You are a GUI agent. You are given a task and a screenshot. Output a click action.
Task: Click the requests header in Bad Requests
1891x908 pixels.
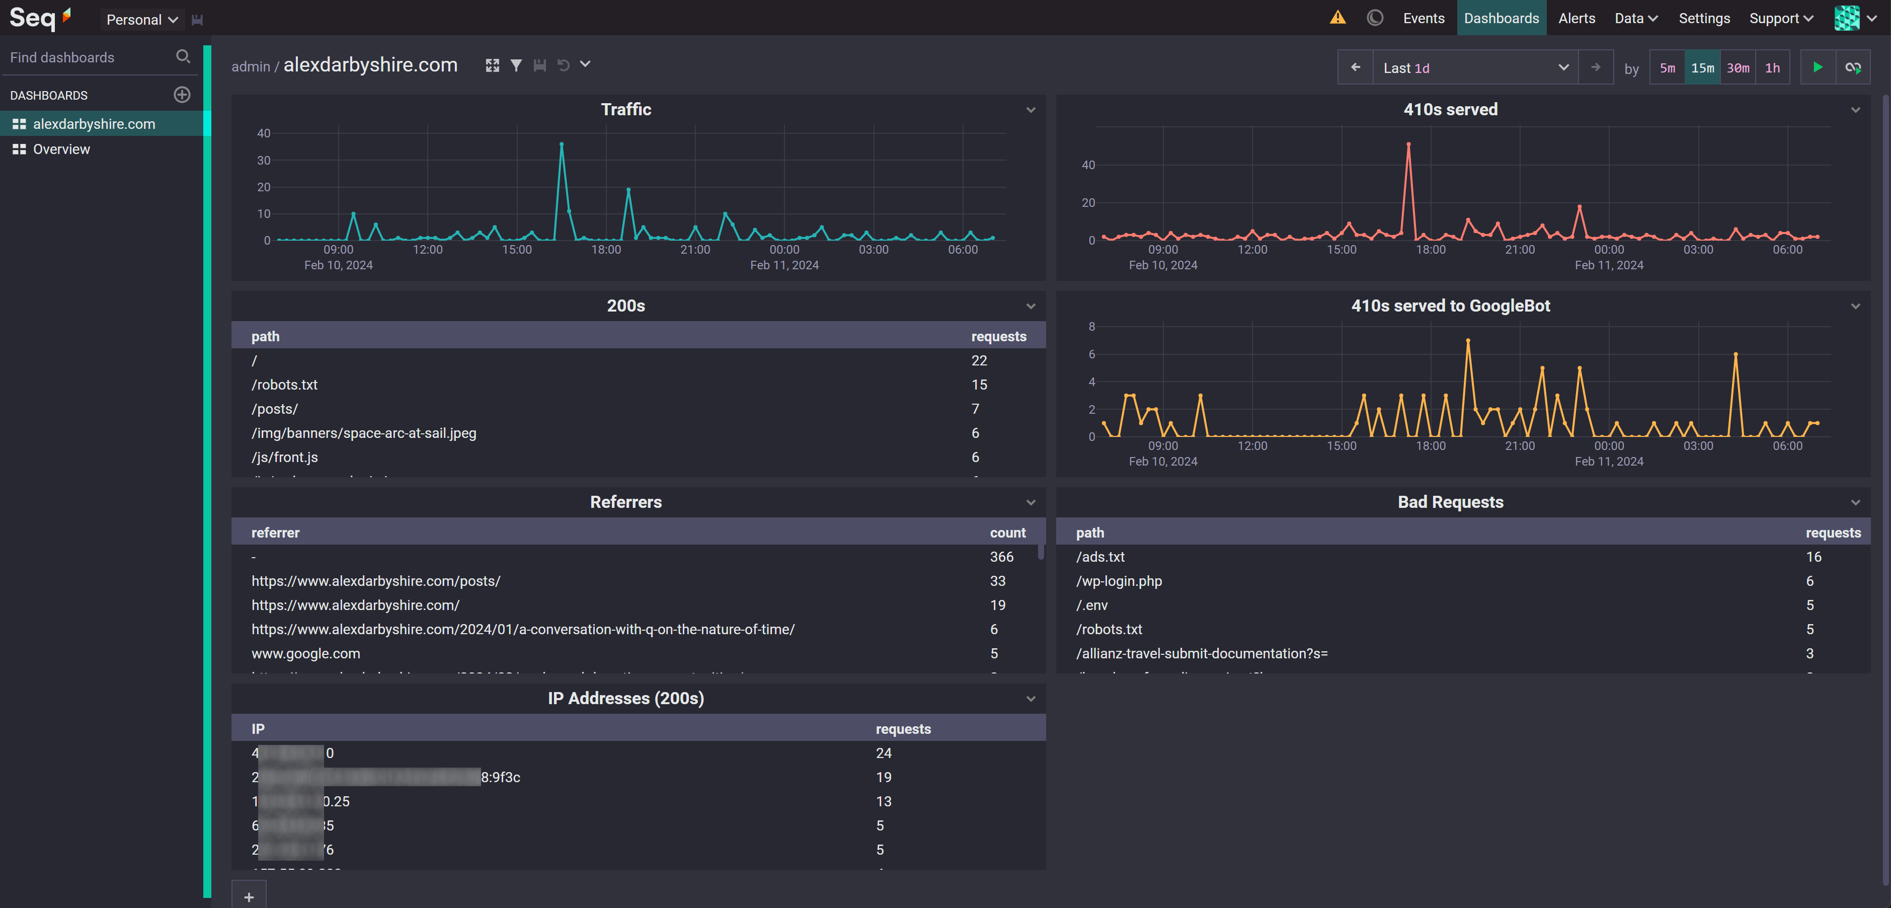point(1833,532)
